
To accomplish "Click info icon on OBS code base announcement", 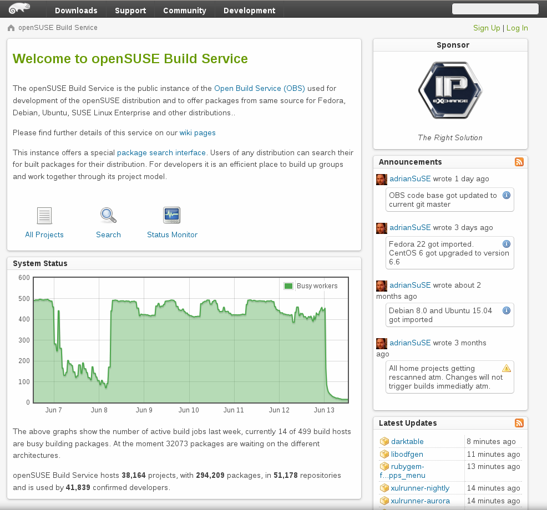I will (506, 195).
